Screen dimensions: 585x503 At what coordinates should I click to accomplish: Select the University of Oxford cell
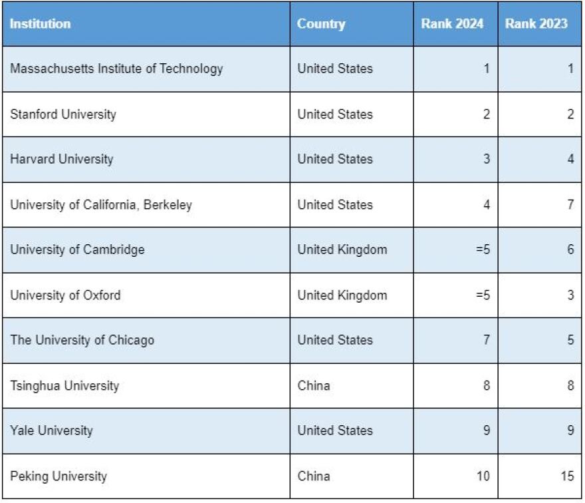pyautogui.click(x=65, y=295)
